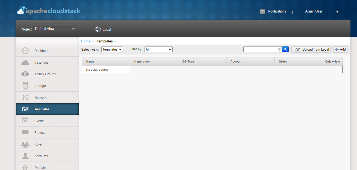This screenshot has width=357, height=170.
Task: Click the Local region label
Action: point(107,29)
